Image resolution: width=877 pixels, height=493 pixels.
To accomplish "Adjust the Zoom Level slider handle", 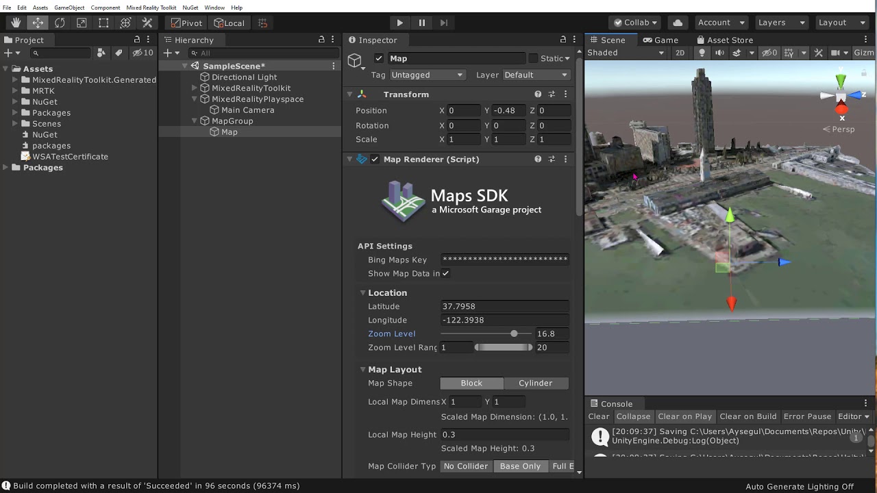I will [x=514, y=333].
